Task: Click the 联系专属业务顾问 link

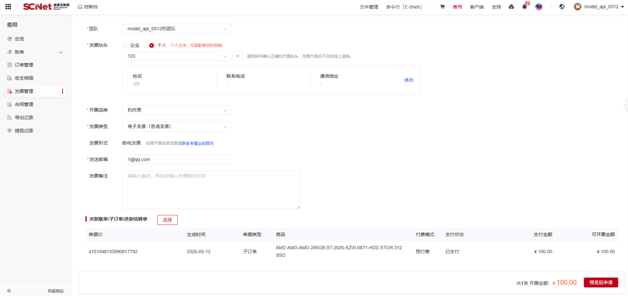Action: click(x=198, y=143)
